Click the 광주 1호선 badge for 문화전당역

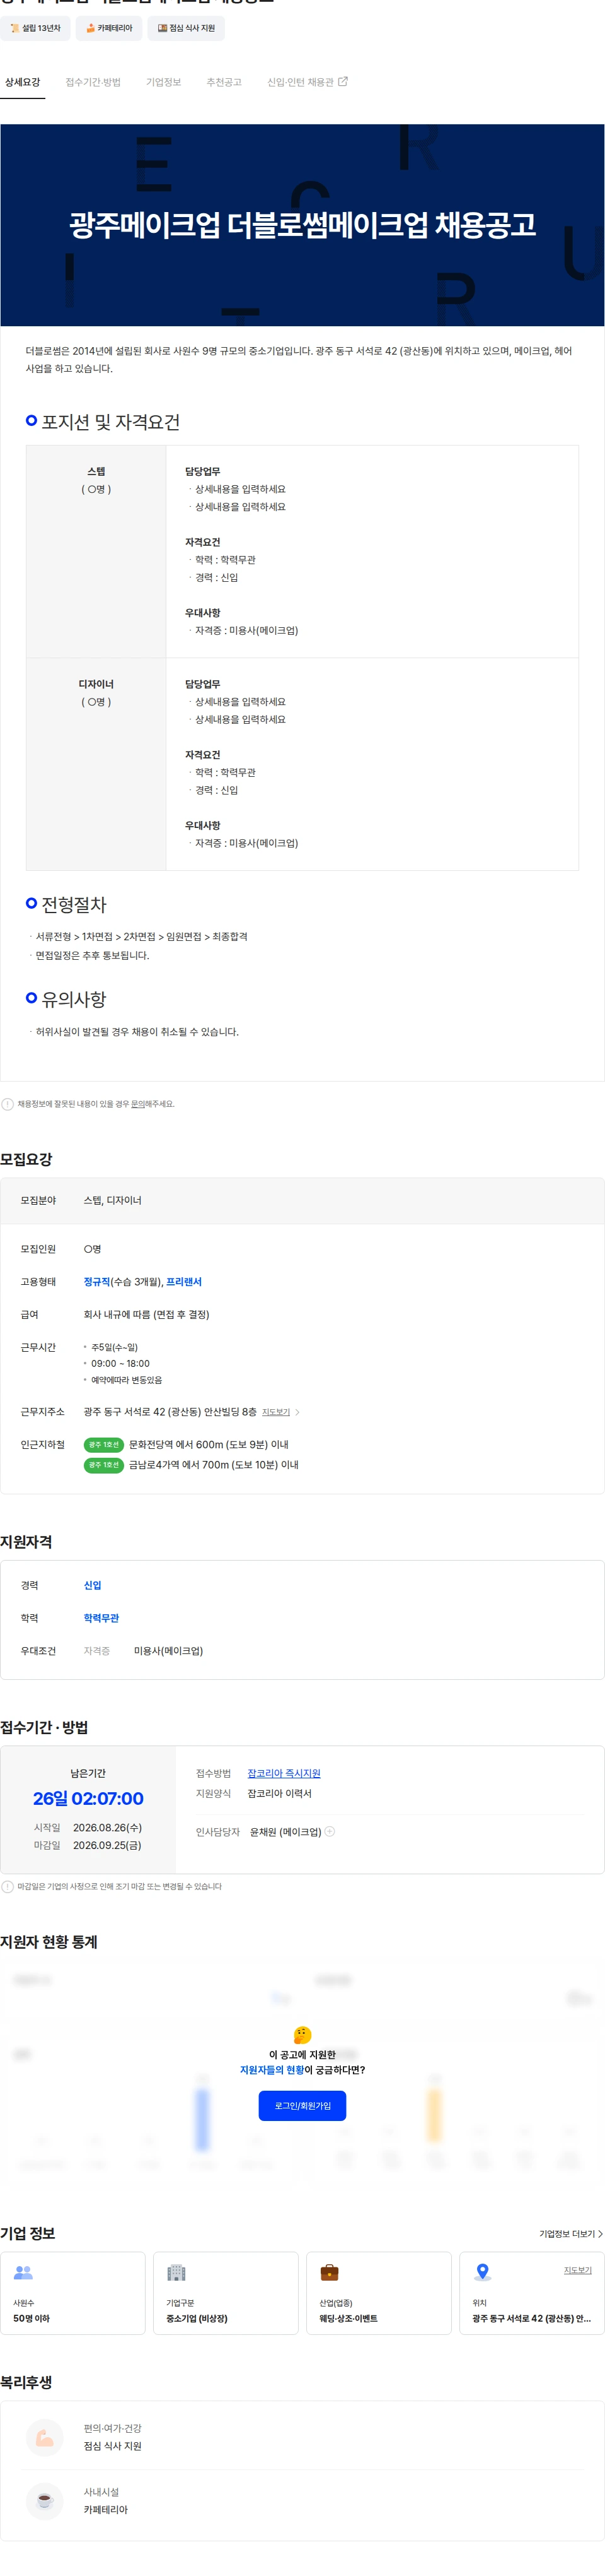(x=103, y=1445)
